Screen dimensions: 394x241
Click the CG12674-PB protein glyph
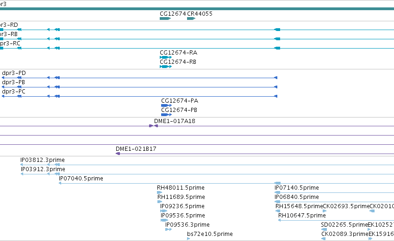(x=166, y=115)
